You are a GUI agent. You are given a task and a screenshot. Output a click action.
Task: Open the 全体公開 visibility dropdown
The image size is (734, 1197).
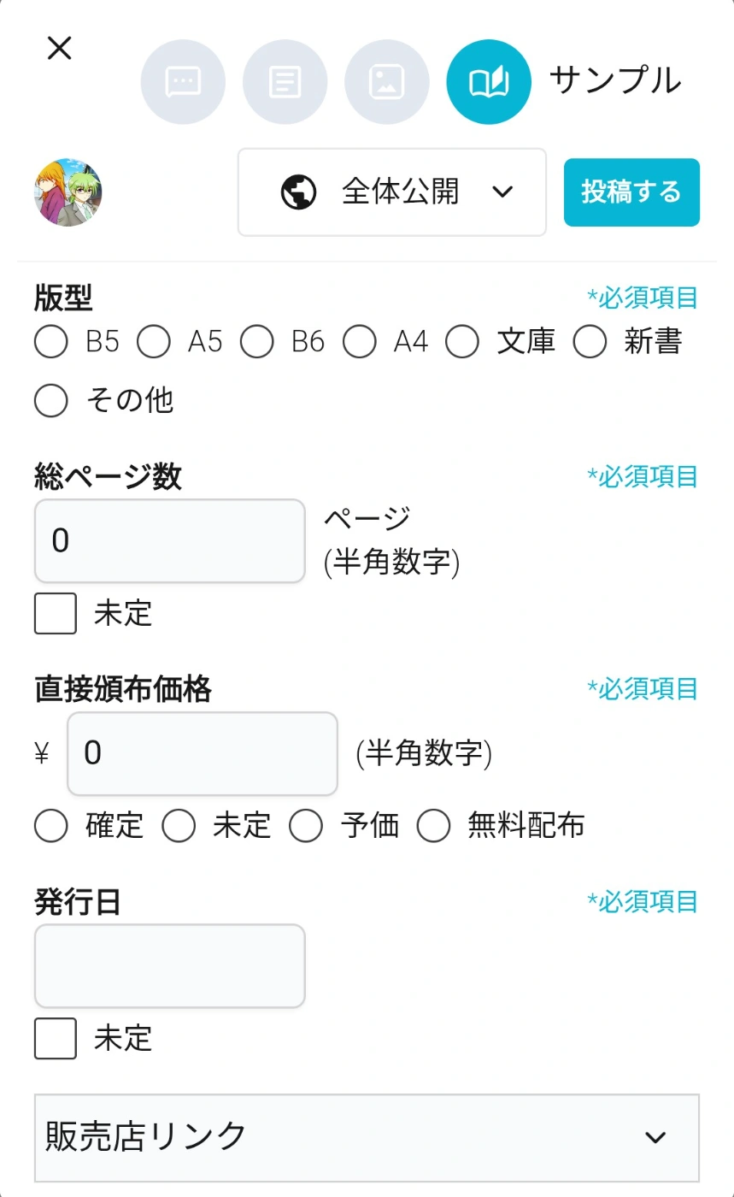[392, 192]
